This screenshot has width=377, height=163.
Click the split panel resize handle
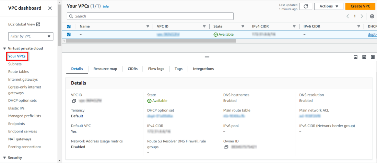[x=207, y=57]
